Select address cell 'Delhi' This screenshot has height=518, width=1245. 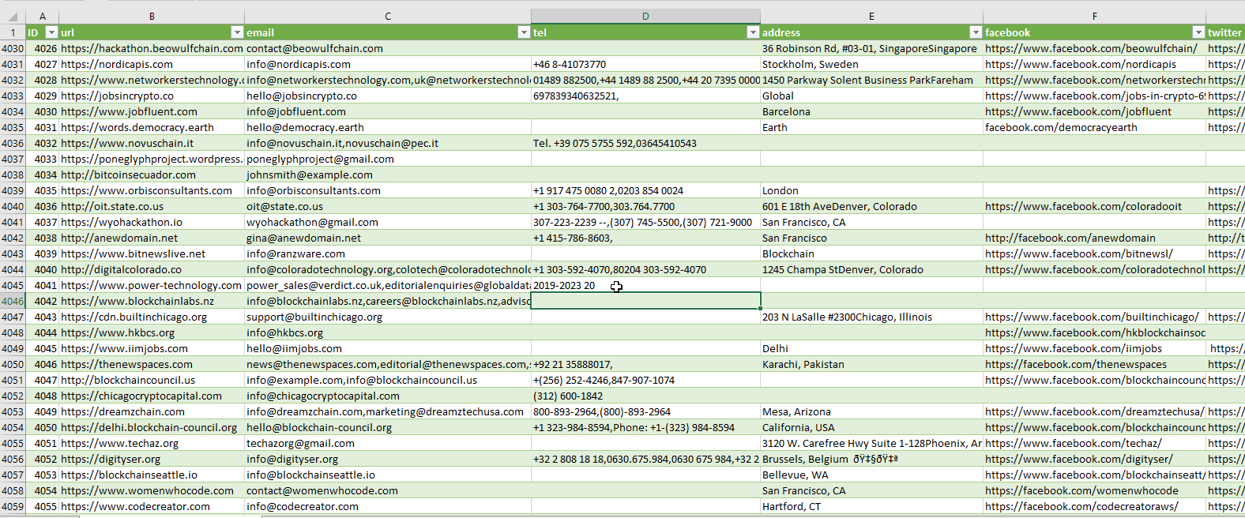(871, 348)
